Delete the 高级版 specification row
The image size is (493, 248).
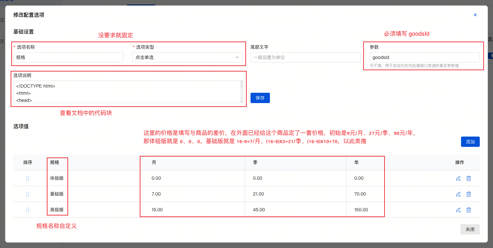(x=469, y=210)
